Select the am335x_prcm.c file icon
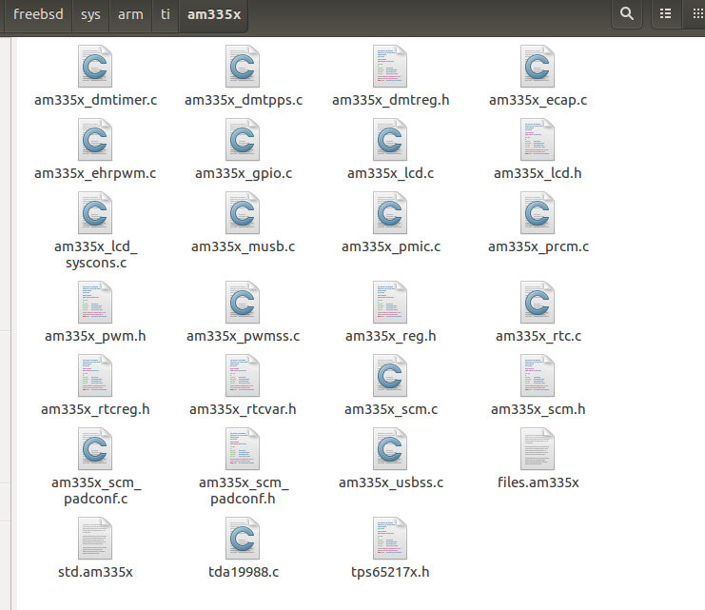705x610 pixels. (x=538, y=213)
